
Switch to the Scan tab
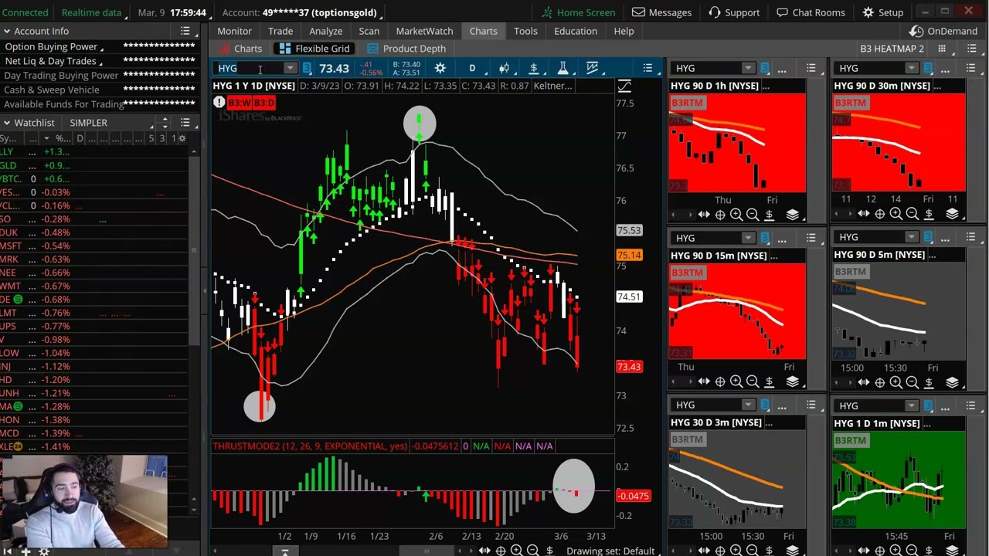(369, 31)
